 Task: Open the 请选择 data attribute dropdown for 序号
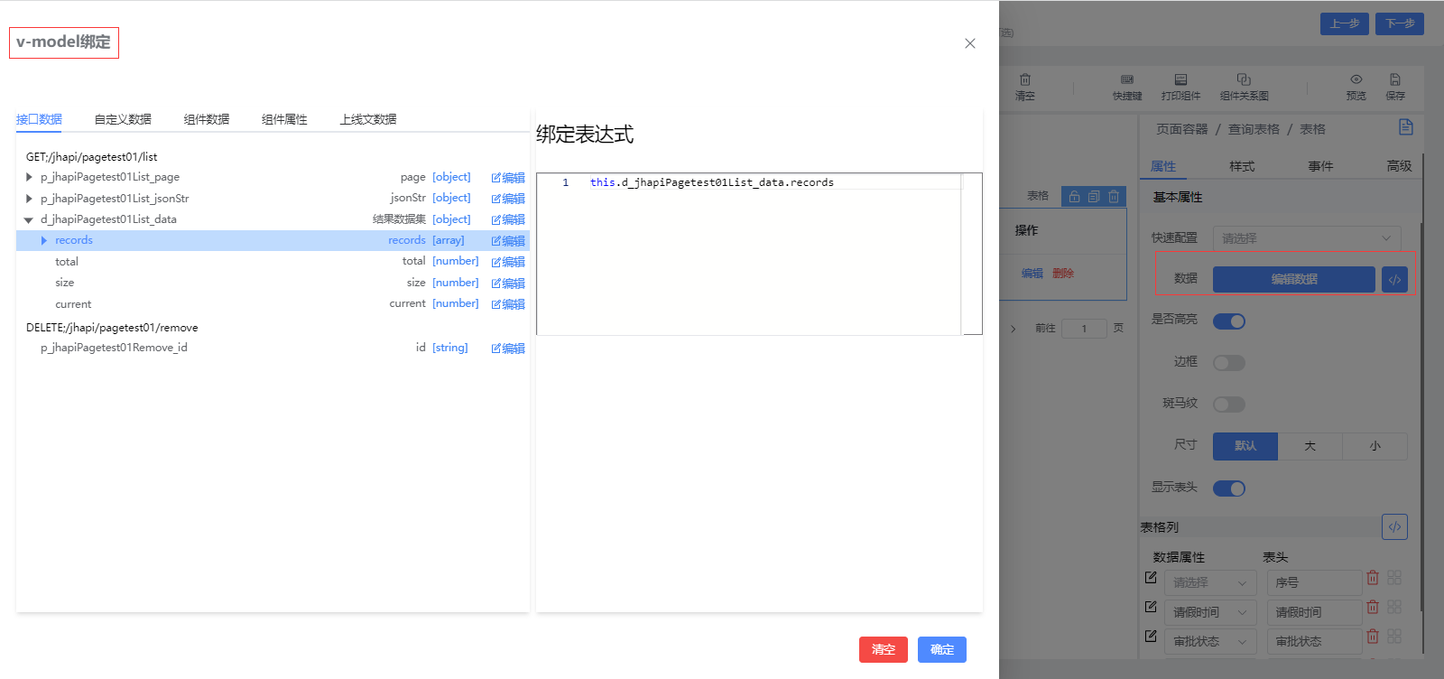pyautogui.click(x=1210, y=583)
